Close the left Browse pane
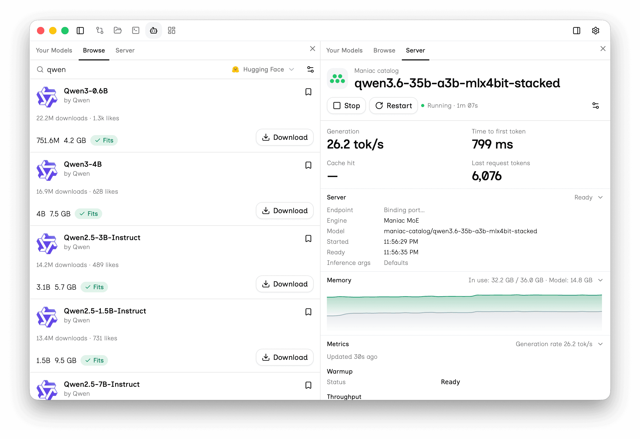640x439 pixels. point(313,49)
